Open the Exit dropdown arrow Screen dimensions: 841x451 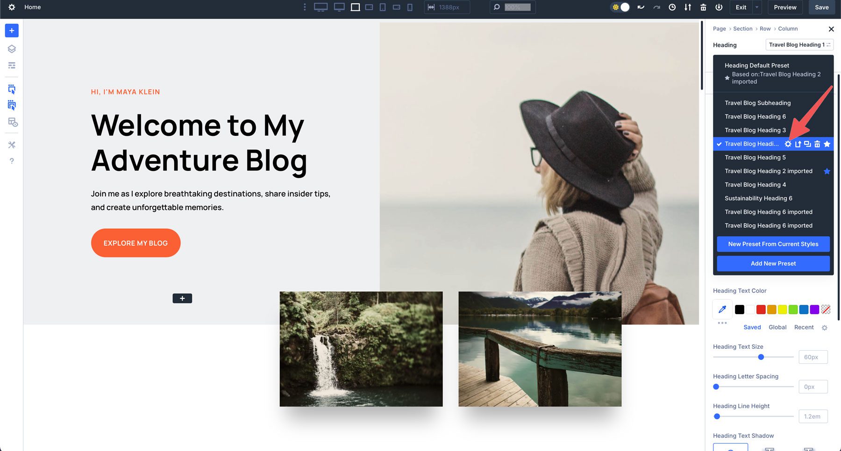[x=755, y=7]
